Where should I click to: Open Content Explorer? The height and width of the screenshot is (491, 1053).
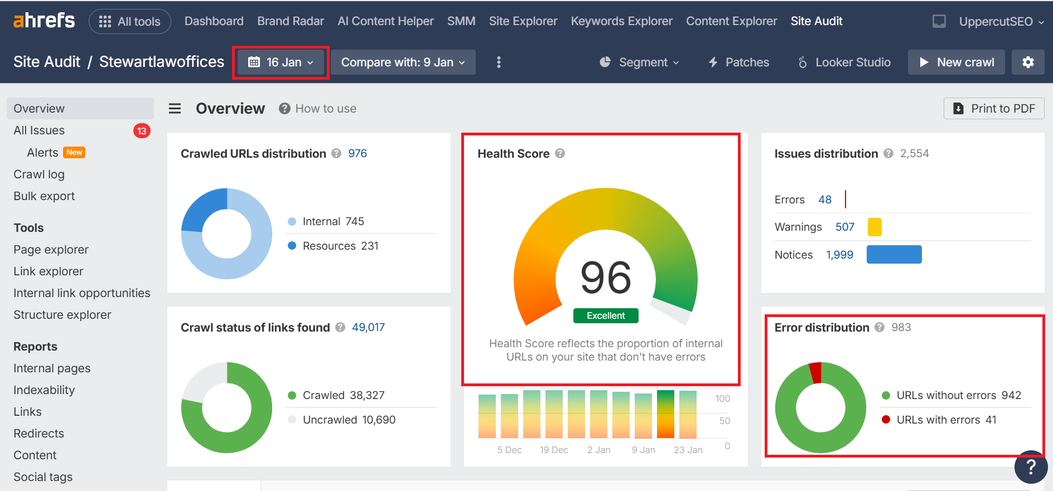pos(732,21)
